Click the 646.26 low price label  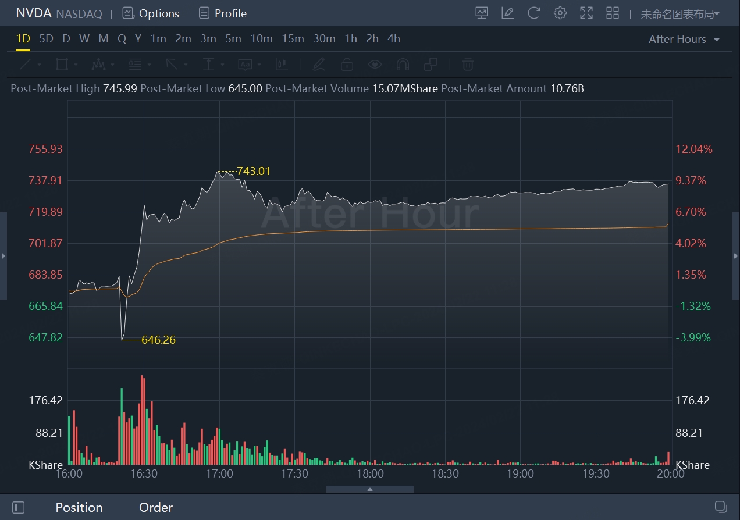[x=158, y=340]
